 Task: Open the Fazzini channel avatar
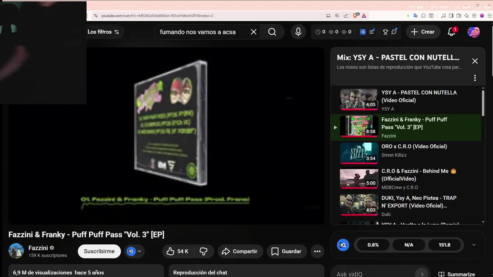tap(16, 251)
